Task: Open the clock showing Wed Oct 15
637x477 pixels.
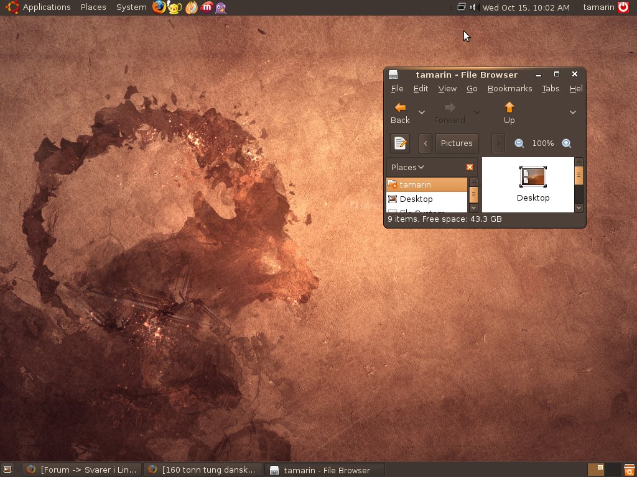Action: (x=526, y=7)
